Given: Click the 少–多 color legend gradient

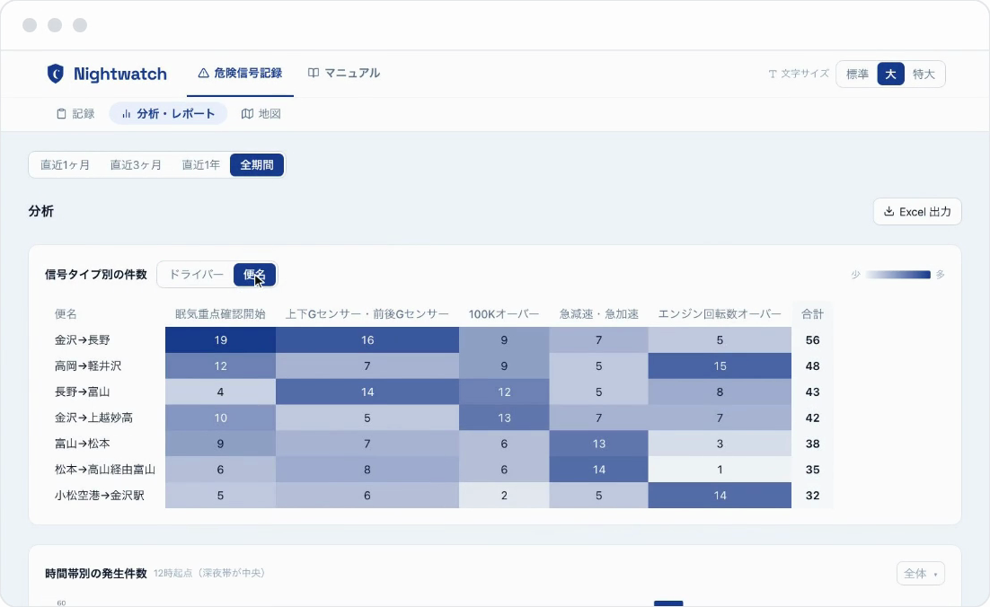Looking at the screenshot, I should (x=897, y=275).
